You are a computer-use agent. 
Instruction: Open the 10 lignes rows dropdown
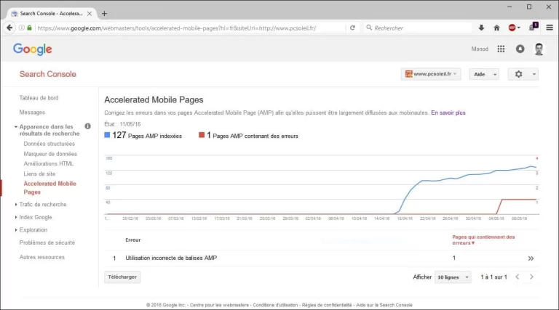tap(453, 277)
